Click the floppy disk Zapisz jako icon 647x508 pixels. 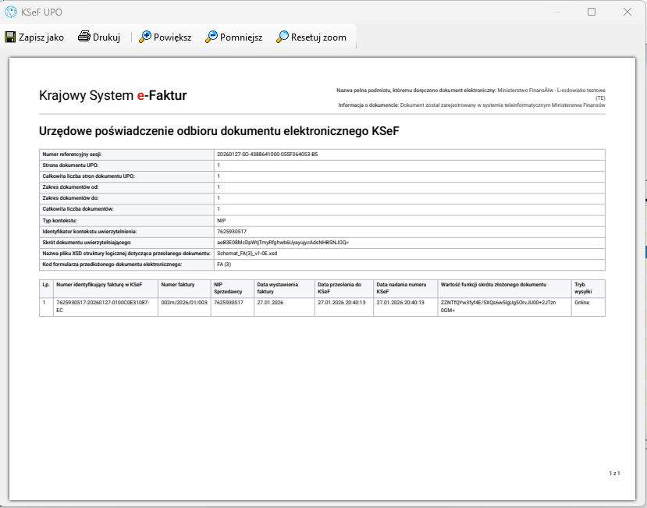(x=10, y=37)
